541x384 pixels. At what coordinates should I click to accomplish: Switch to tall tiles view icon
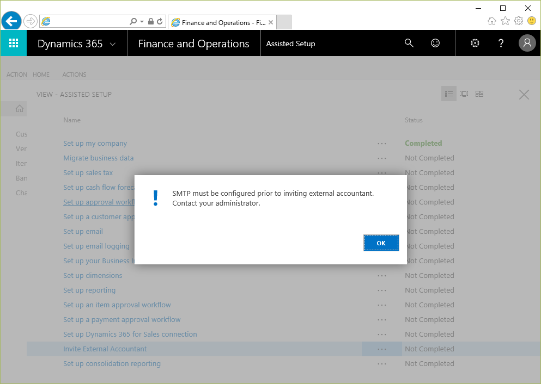coord(464,94)
